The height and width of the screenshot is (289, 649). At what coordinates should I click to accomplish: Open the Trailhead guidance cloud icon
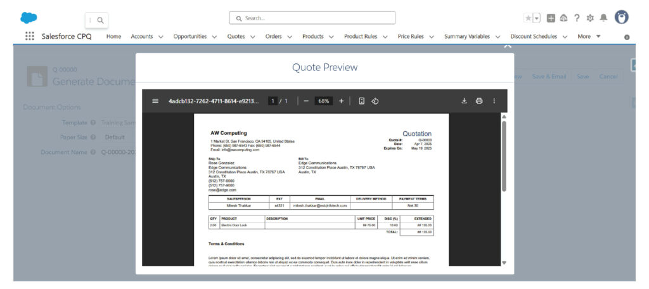click(563, 18)
